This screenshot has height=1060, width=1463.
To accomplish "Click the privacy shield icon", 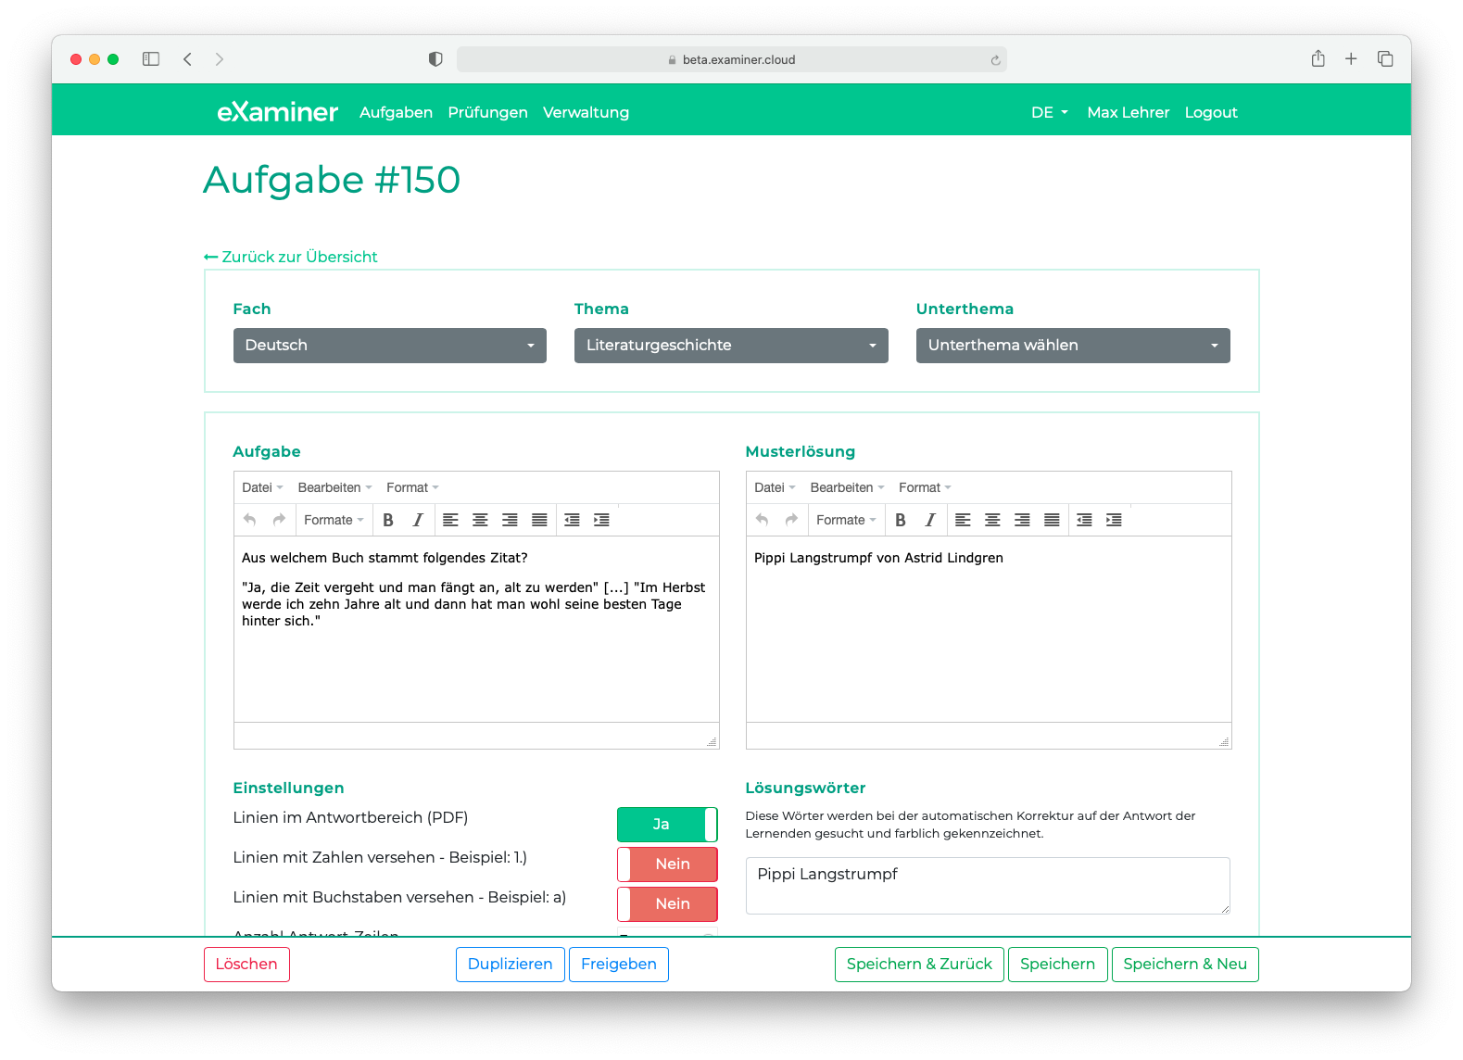I will (435, 59).
